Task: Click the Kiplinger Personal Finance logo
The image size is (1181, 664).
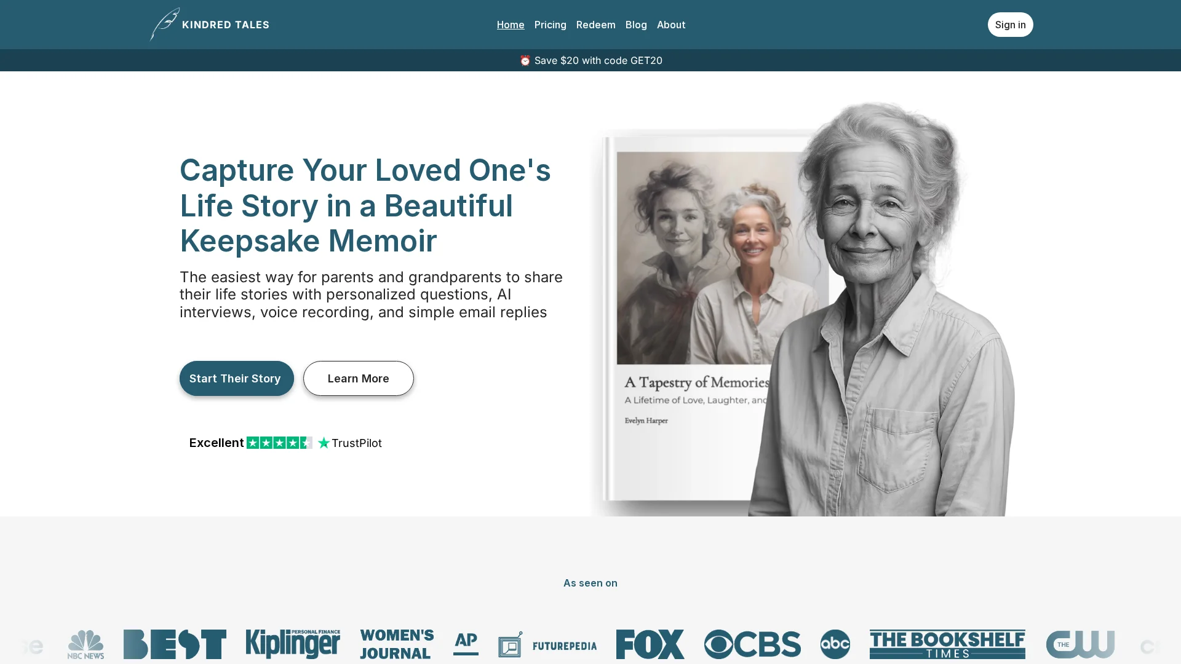Action: [x=293, y=644]
